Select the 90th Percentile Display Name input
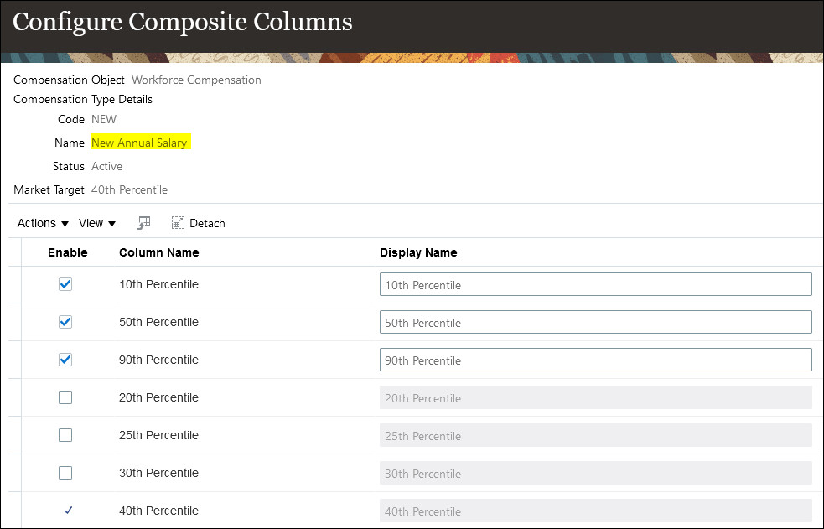Viewport: 824px width, 529px height. tap(595, 360)
